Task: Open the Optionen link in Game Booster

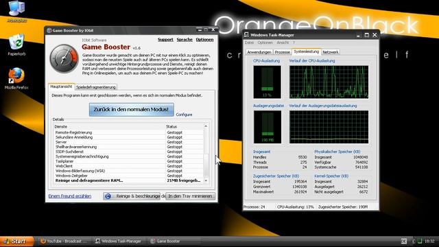Action: (x=204, y=40)
